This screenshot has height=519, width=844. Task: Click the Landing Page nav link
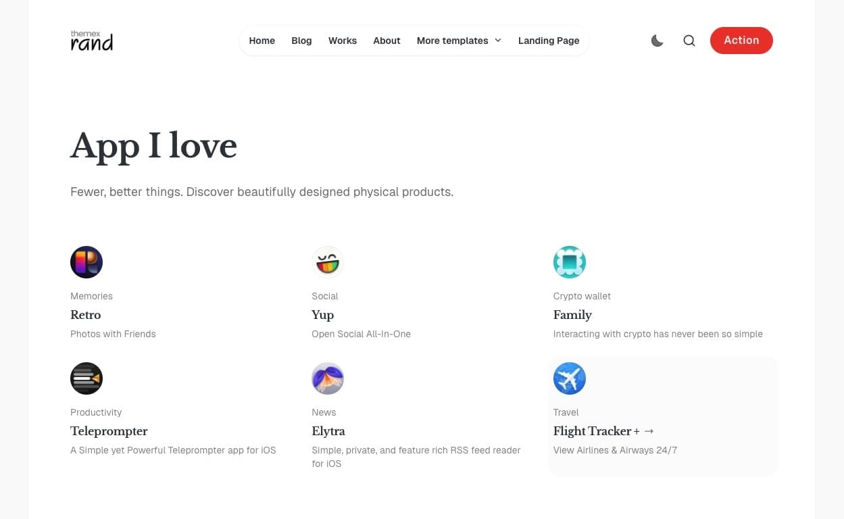pos(549,41)
